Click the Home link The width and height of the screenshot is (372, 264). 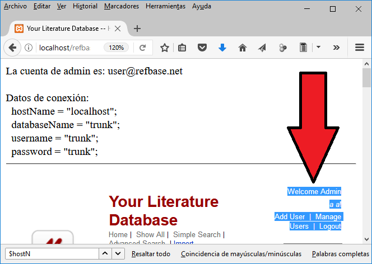coord(118,234)
